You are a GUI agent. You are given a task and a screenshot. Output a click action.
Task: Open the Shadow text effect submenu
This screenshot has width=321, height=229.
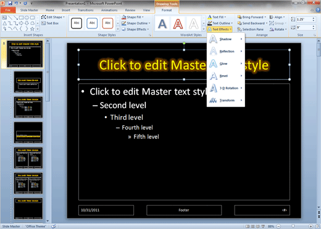point(226,39)
